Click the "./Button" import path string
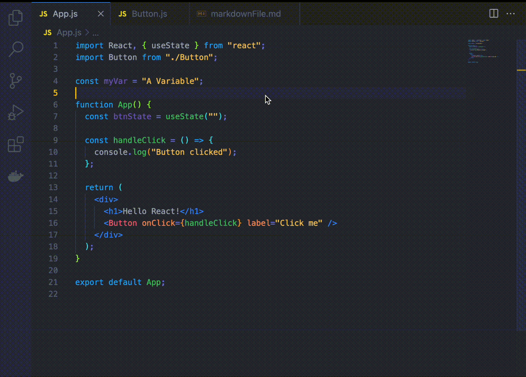The image size is (526, 377). pos(189,57)
